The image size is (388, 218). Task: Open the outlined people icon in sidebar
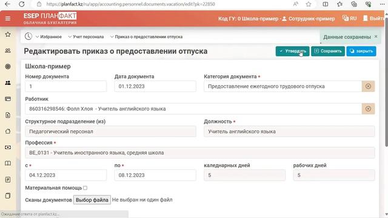point(8,50)
